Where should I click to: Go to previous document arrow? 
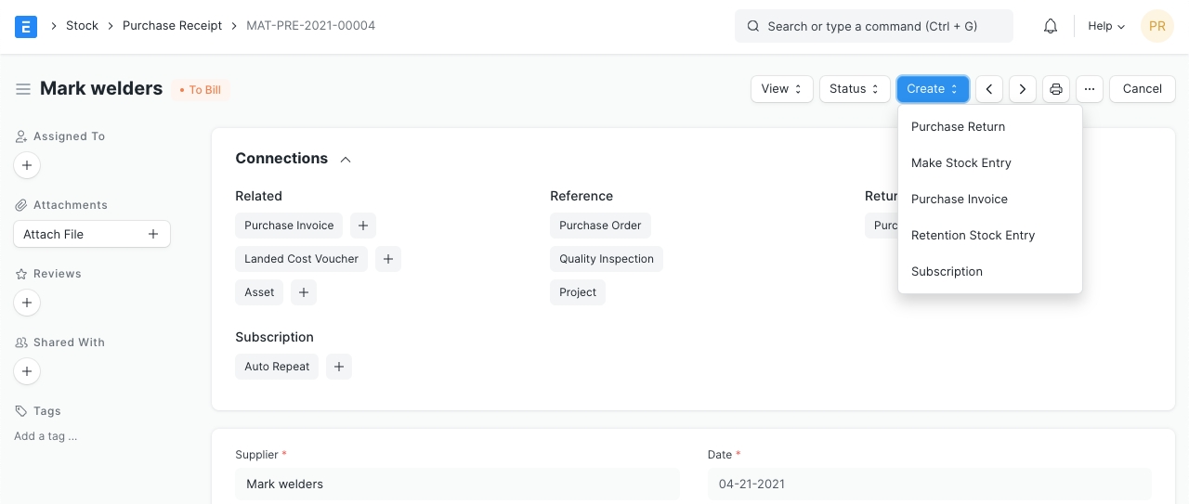tap(989, 89)
